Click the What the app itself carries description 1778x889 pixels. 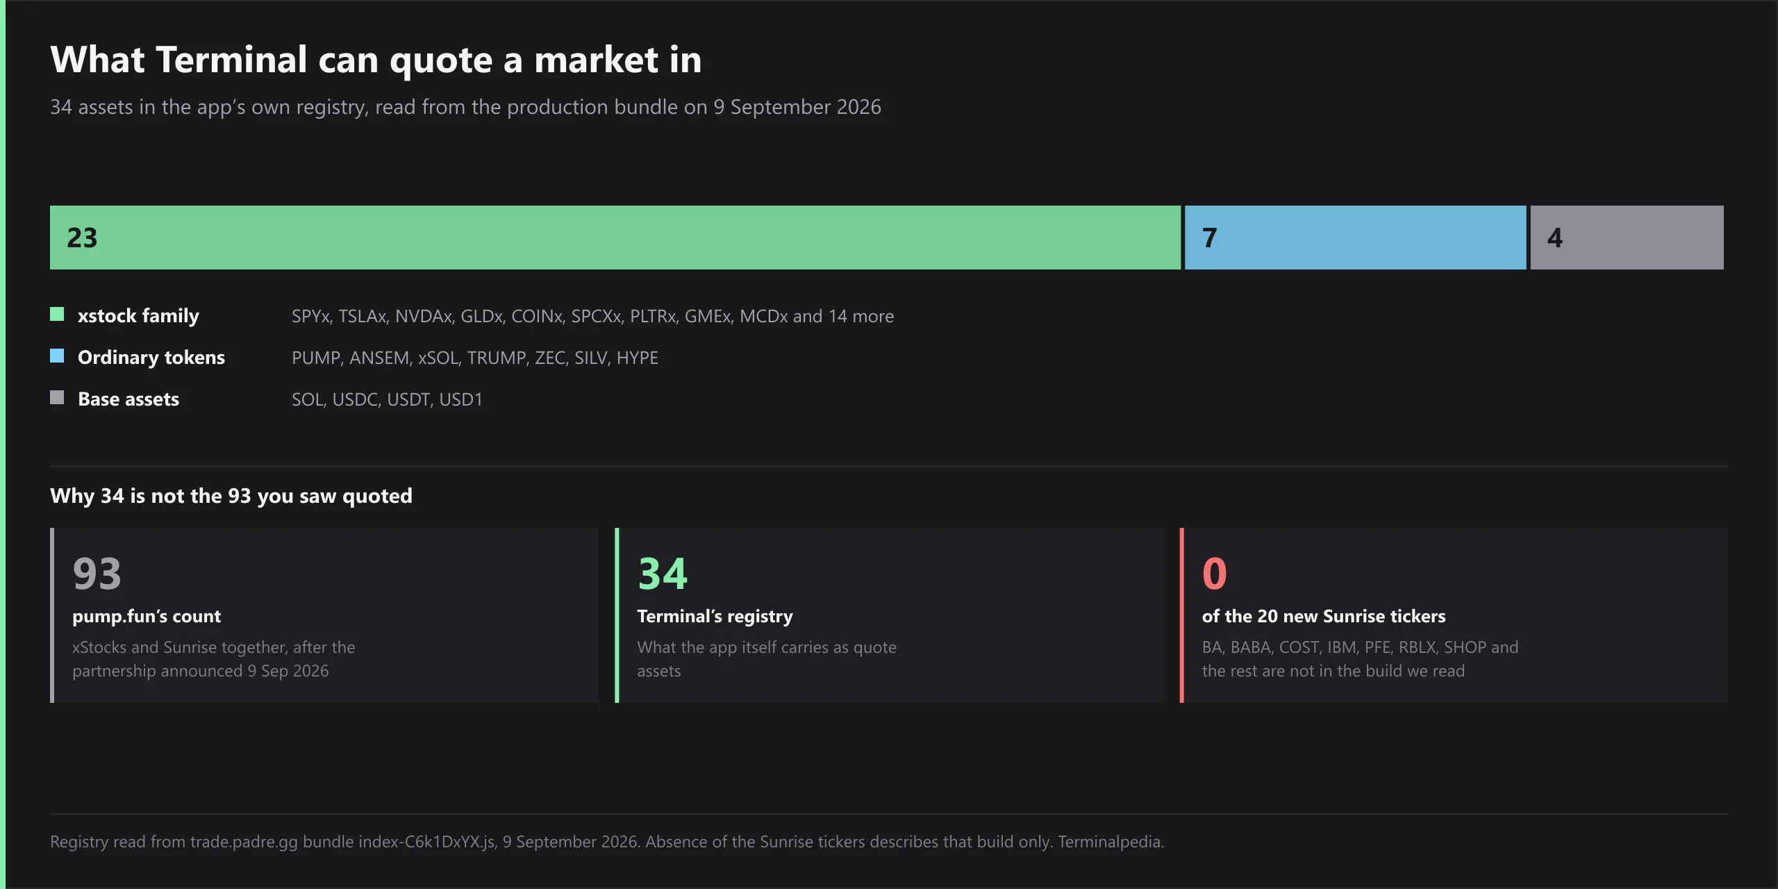click(767, 659)
